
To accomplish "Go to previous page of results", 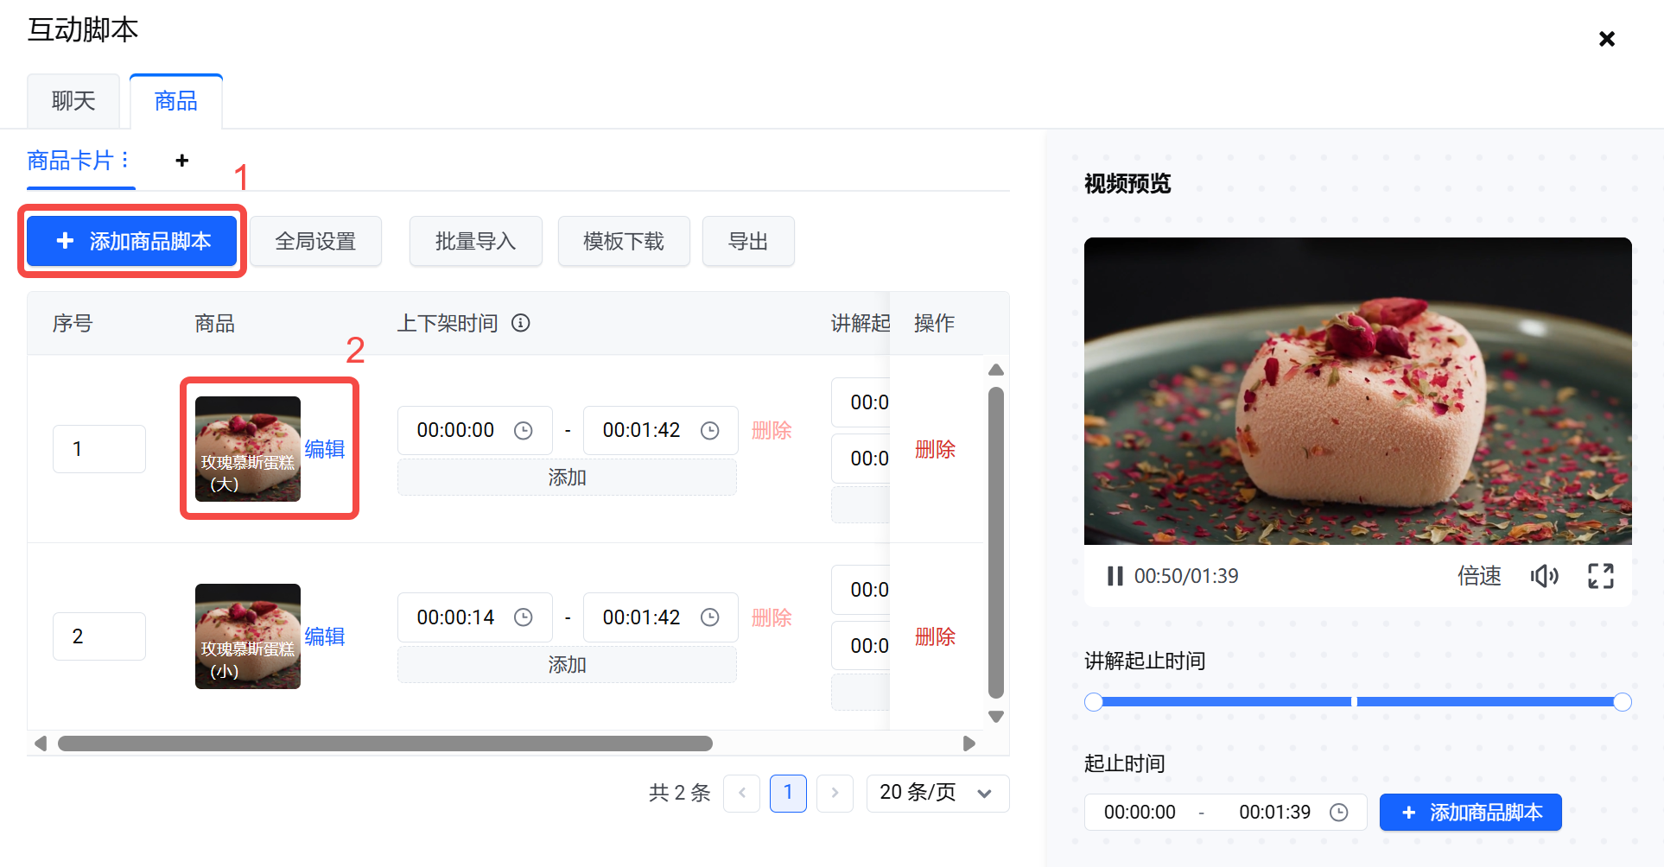I will coord(742,793).
